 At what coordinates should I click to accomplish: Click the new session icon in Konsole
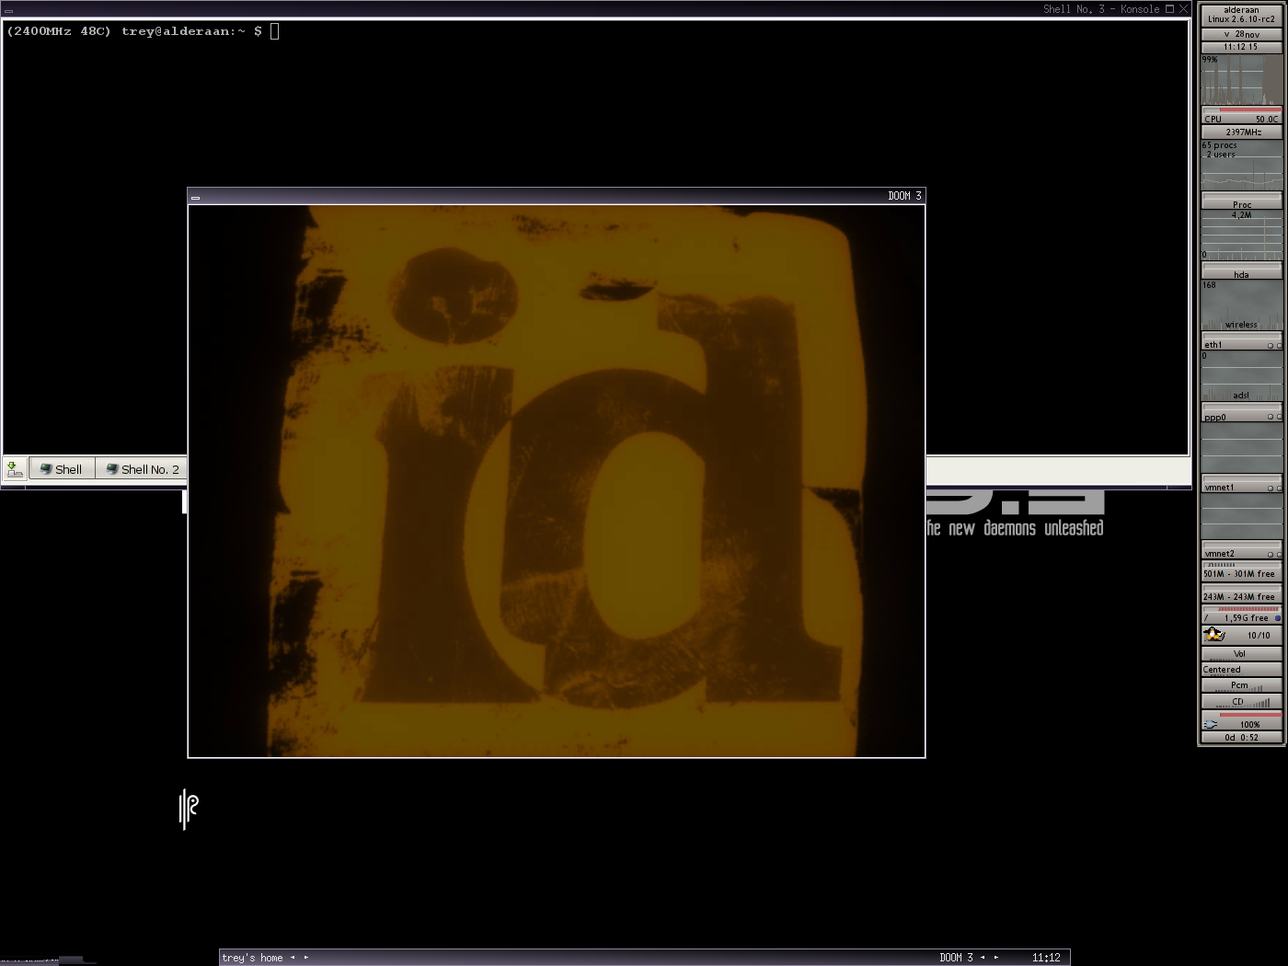(x=15, y=469)
